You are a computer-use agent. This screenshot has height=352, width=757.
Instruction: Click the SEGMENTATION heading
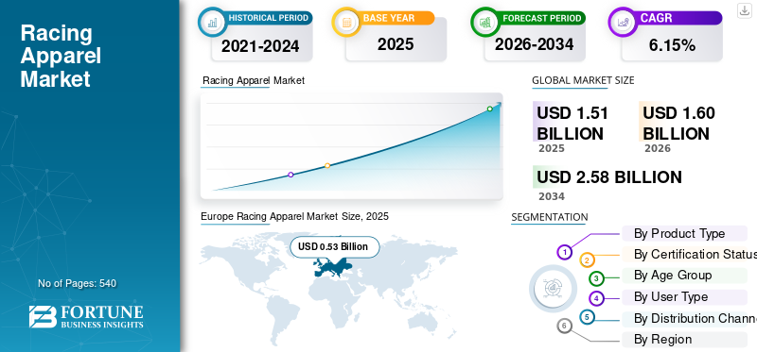(x=550, y=217)
